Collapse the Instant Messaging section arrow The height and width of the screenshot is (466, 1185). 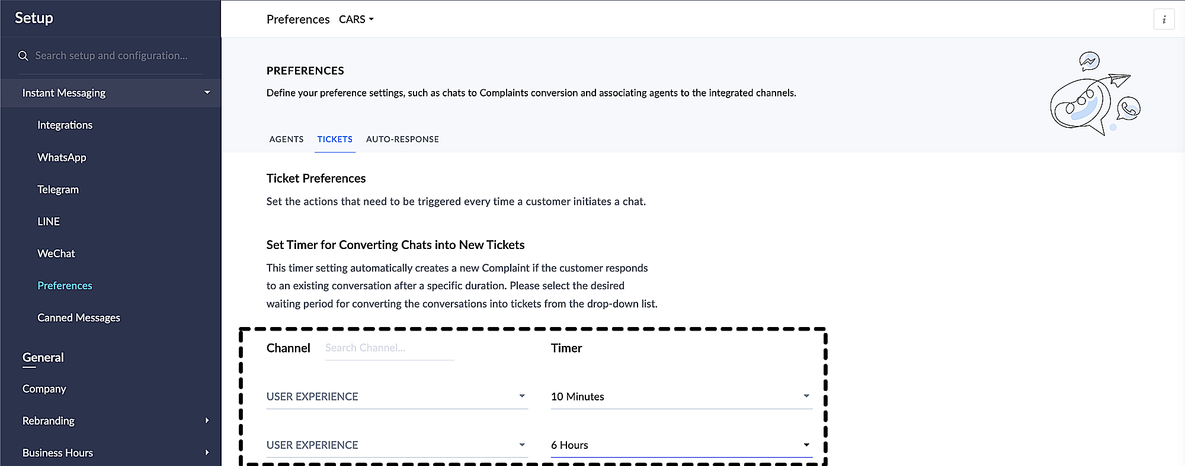tap(207, 92)
